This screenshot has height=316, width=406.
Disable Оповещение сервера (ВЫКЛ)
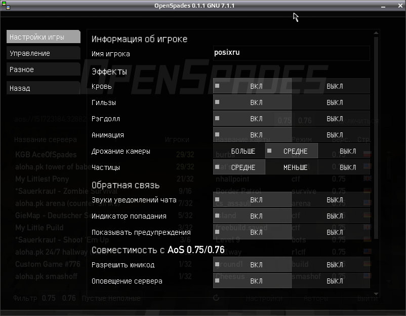click(331, 281)
